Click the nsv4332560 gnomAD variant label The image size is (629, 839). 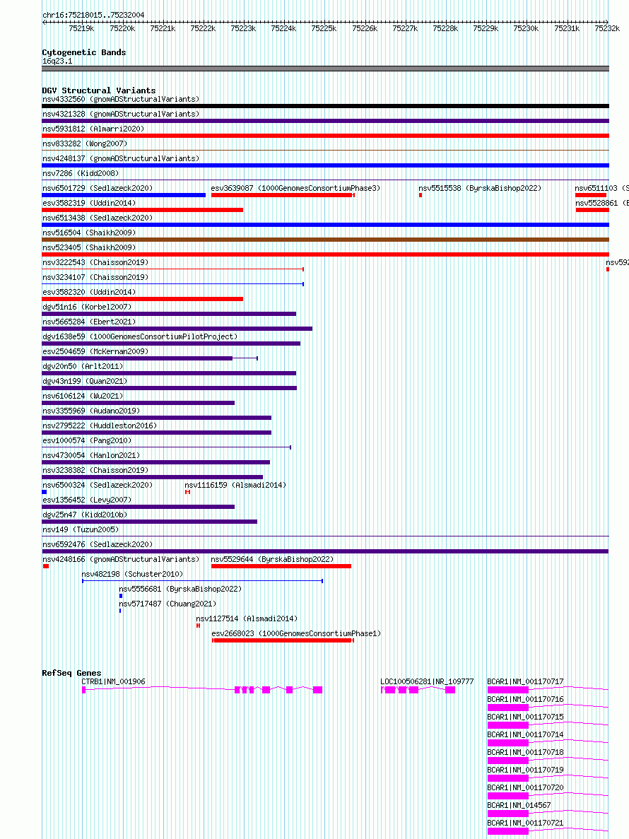tap(121, 99)
